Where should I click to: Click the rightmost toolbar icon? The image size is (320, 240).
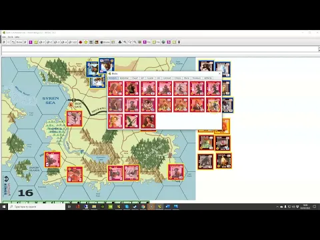click(x=179, y=42)
